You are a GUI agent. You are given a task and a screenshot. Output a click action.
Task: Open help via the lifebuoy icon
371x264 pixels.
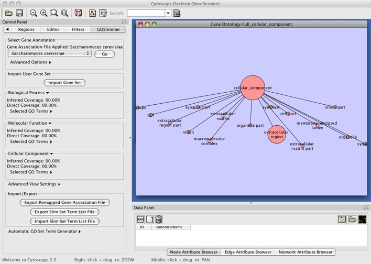(78, 13)
